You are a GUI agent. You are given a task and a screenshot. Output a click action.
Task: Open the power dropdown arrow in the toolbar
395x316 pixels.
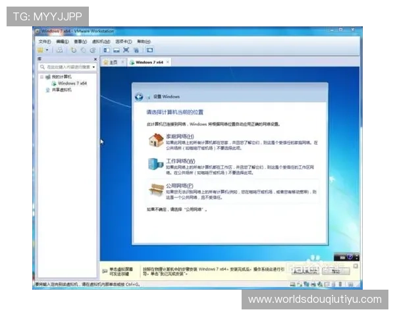point(47,49)
